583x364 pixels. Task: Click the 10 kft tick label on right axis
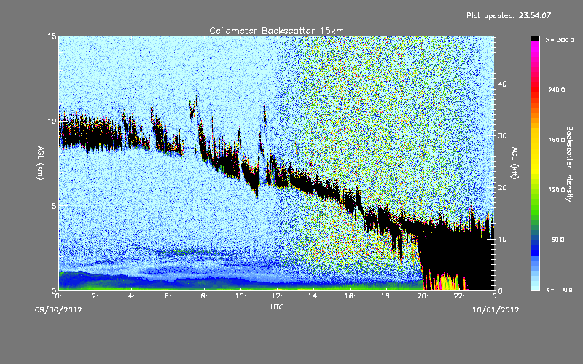[x=502, y=240]
